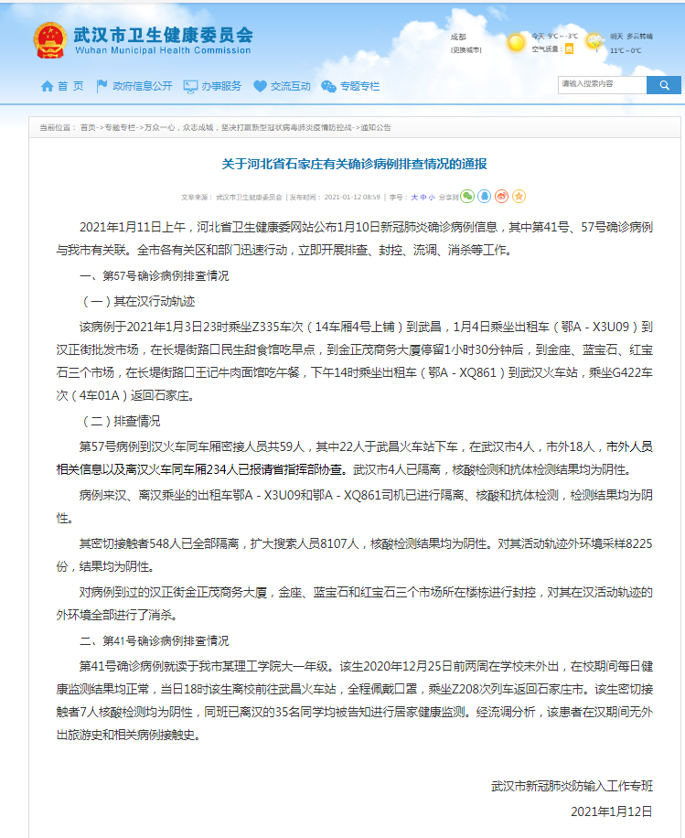Click the national emblem logo

pos(49,40)
